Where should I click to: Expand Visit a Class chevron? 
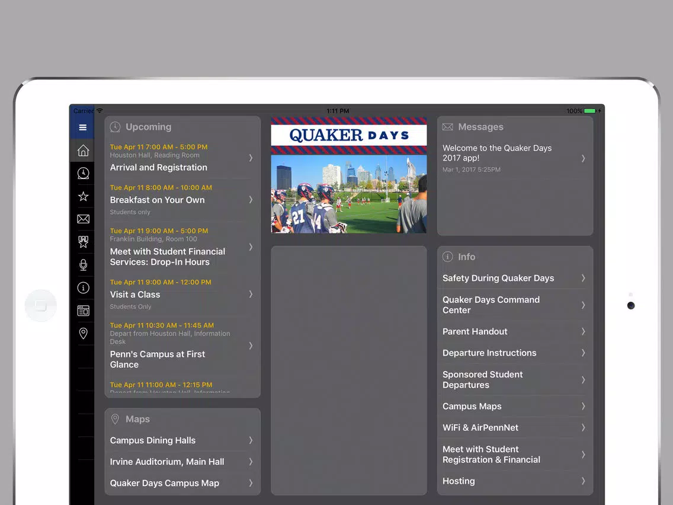[251, 294]
